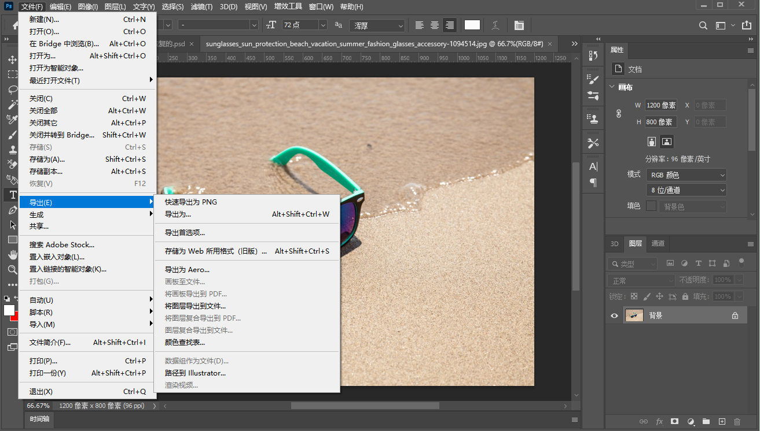Image resolution: width=760 pixels, height=431 pixels.
Task: Open the share icon at top right
Action: (746, 25)
